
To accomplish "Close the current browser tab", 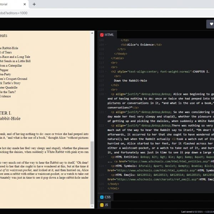I will (x=25, y=4).
